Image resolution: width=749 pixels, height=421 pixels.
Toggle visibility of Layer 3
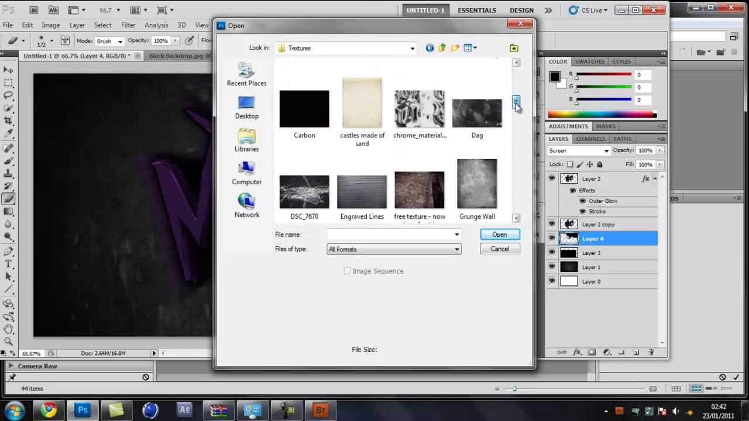click(552, 253)
